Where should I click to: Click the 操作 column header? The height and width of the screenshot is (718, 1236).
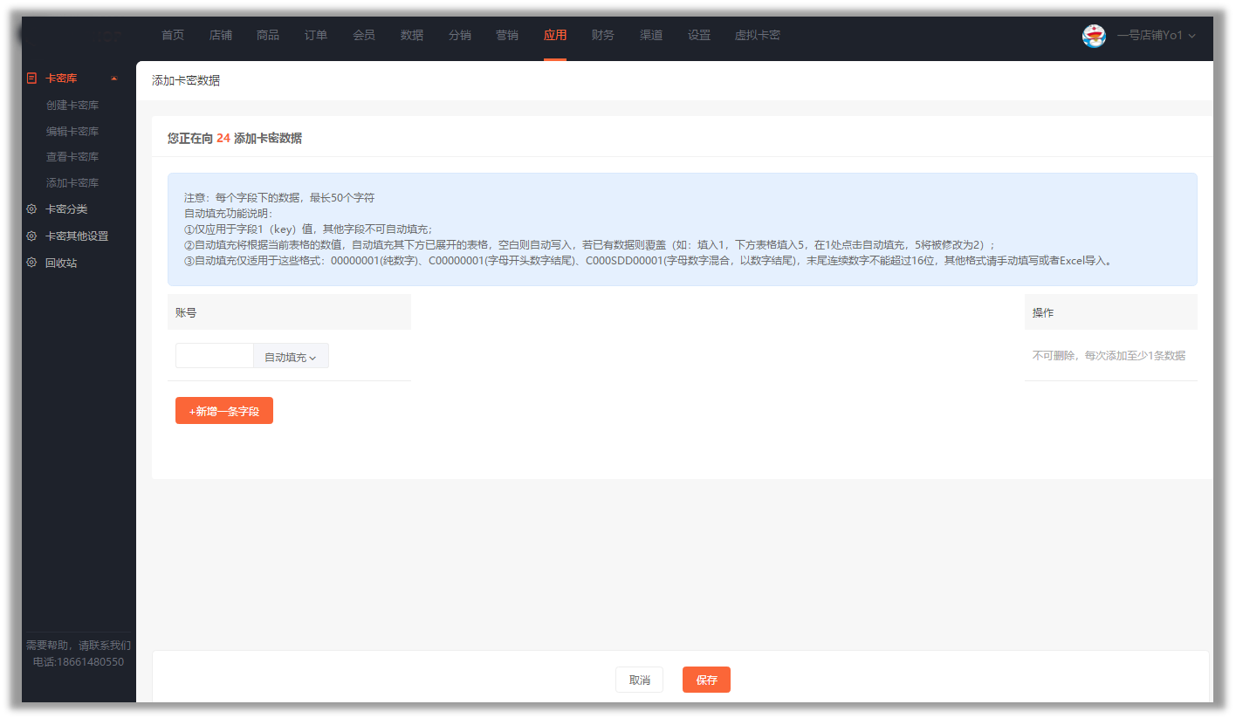point(1111,312)
